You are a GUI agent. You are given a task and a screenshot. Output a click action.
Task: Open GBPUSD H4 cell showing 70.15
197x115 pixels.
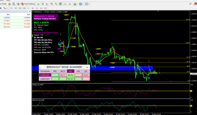[78, 79]
